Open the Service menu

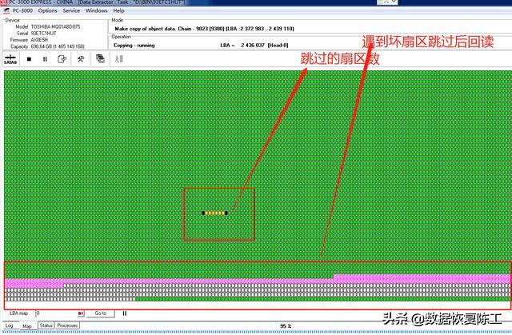71,11
